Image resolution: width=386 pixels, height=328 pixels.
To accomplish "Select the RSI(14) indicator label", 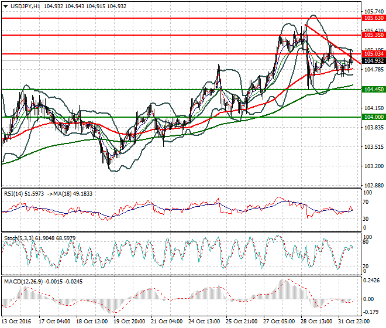I will (13, 194).
